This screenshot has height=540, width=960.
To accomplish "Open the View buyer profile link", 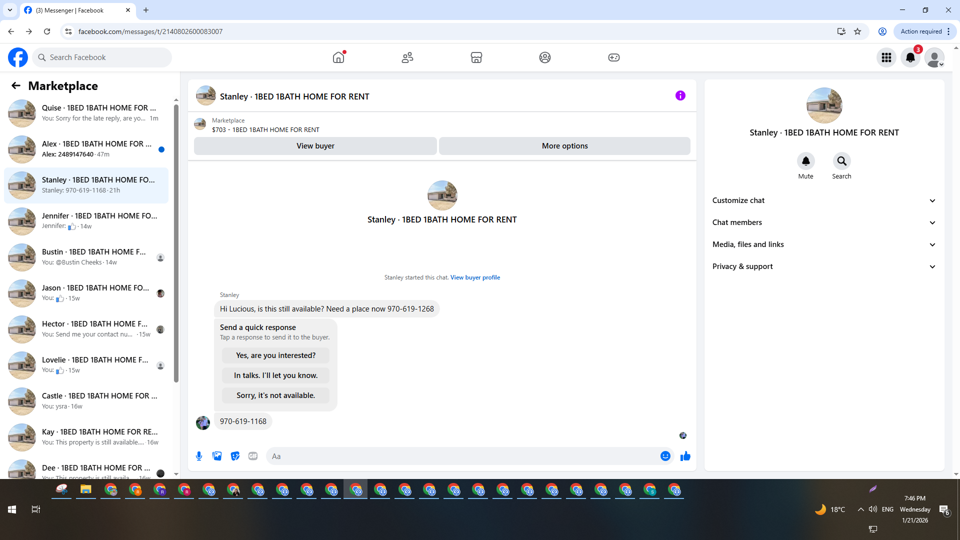I will (x=475, y=277).
